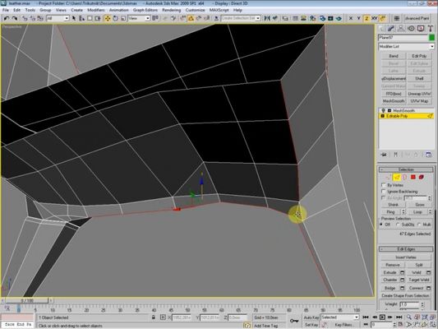This screenshot has width=438, height=329.
Task: Open the Display panel tab icon
Action: 421,29
